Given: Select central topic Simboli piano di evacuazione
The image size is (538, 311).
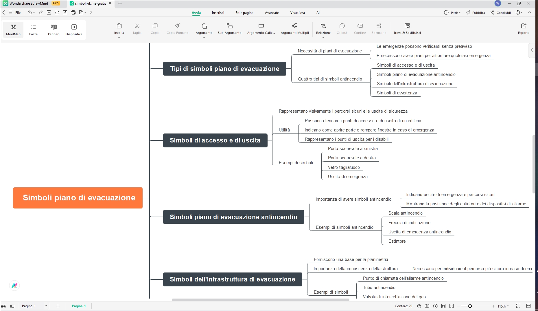Looking at the screenshot, I should click(x=78, y=198).
